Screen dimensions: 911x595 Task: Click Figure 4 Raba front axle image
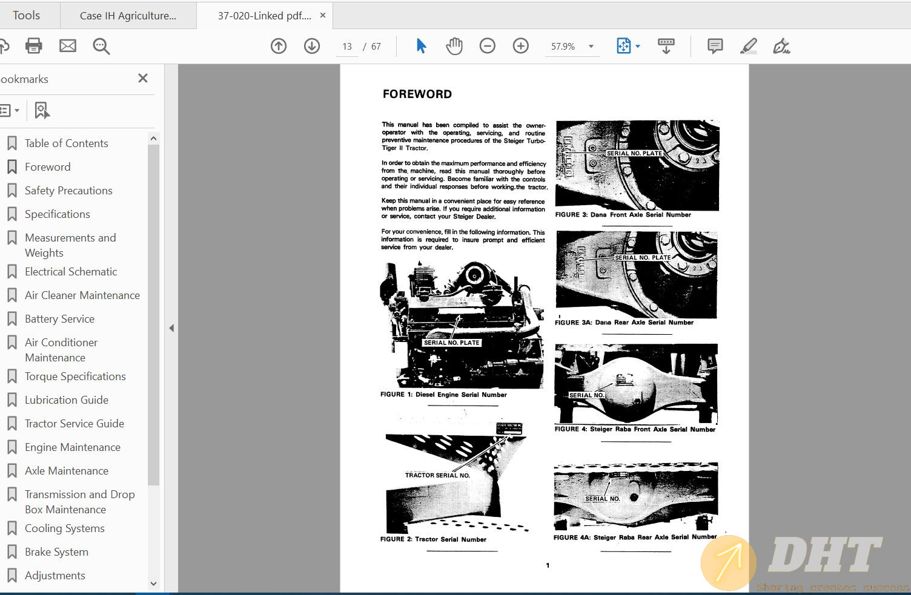click(x=636, y=384)
